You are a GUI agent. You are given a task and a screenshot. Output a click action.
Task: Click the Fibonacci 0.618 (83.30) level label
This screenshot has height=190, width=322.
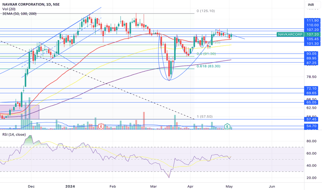[208, 66]
